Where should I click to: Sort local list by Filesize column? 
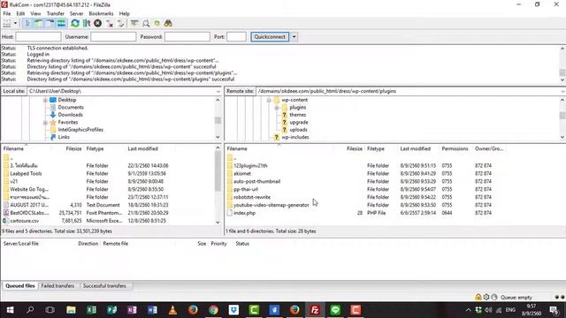[73, 149]
